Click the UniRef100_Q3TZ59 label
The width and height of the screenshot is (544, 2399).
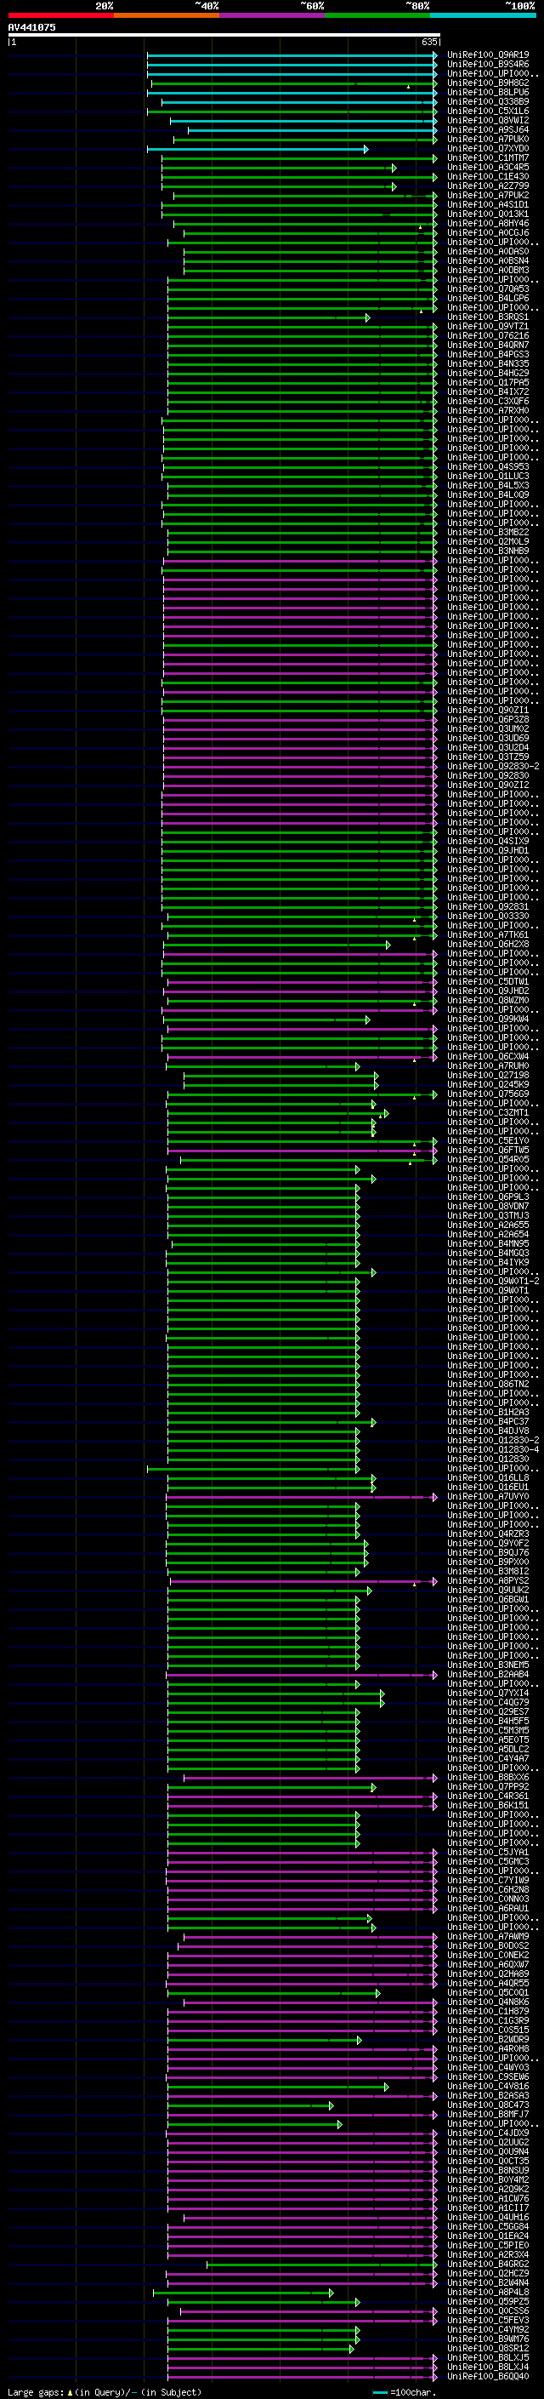click(x=487, y=757)
